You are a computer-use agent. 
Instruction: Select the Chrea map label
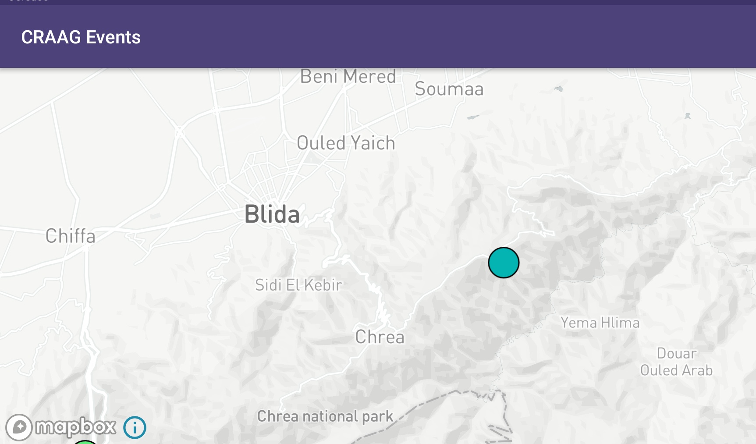pyautogui.click(x=380, y=337)
